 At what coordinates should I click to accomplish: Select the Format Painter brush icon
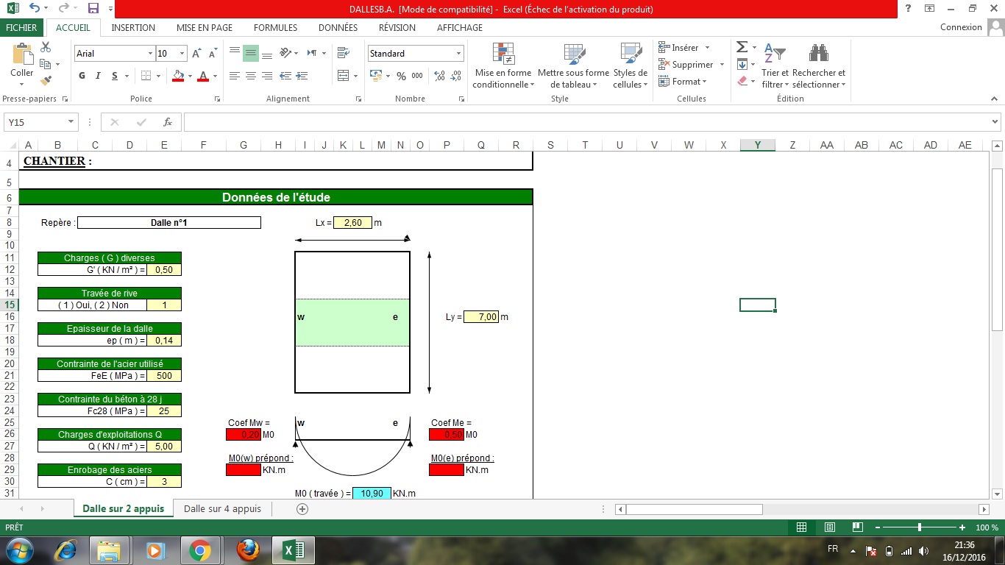coord(46,80)
